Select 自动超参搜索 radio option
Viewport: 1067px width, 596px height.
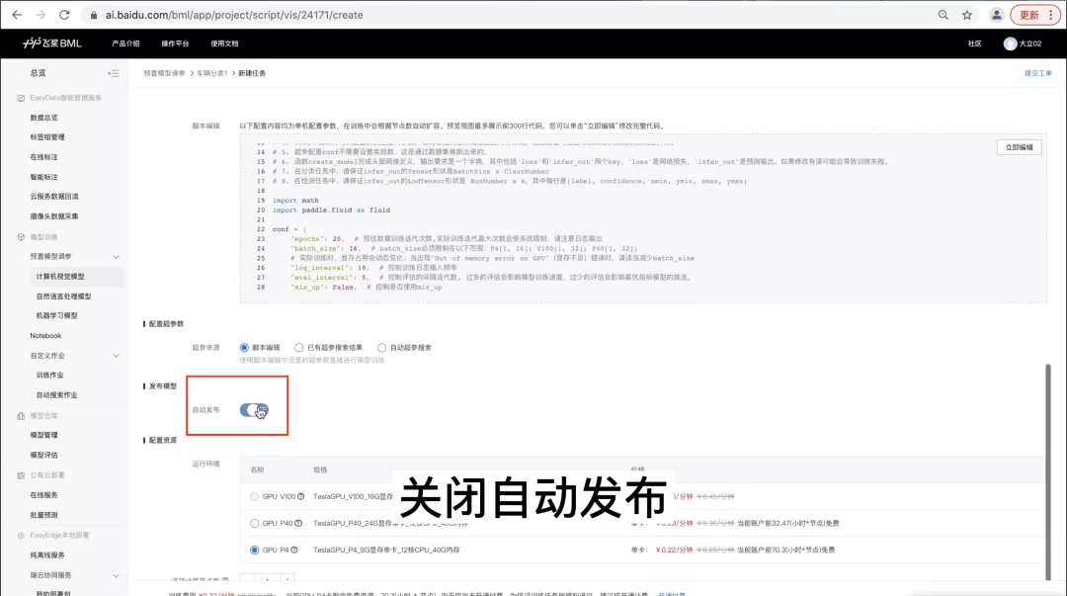pos(381,347)
